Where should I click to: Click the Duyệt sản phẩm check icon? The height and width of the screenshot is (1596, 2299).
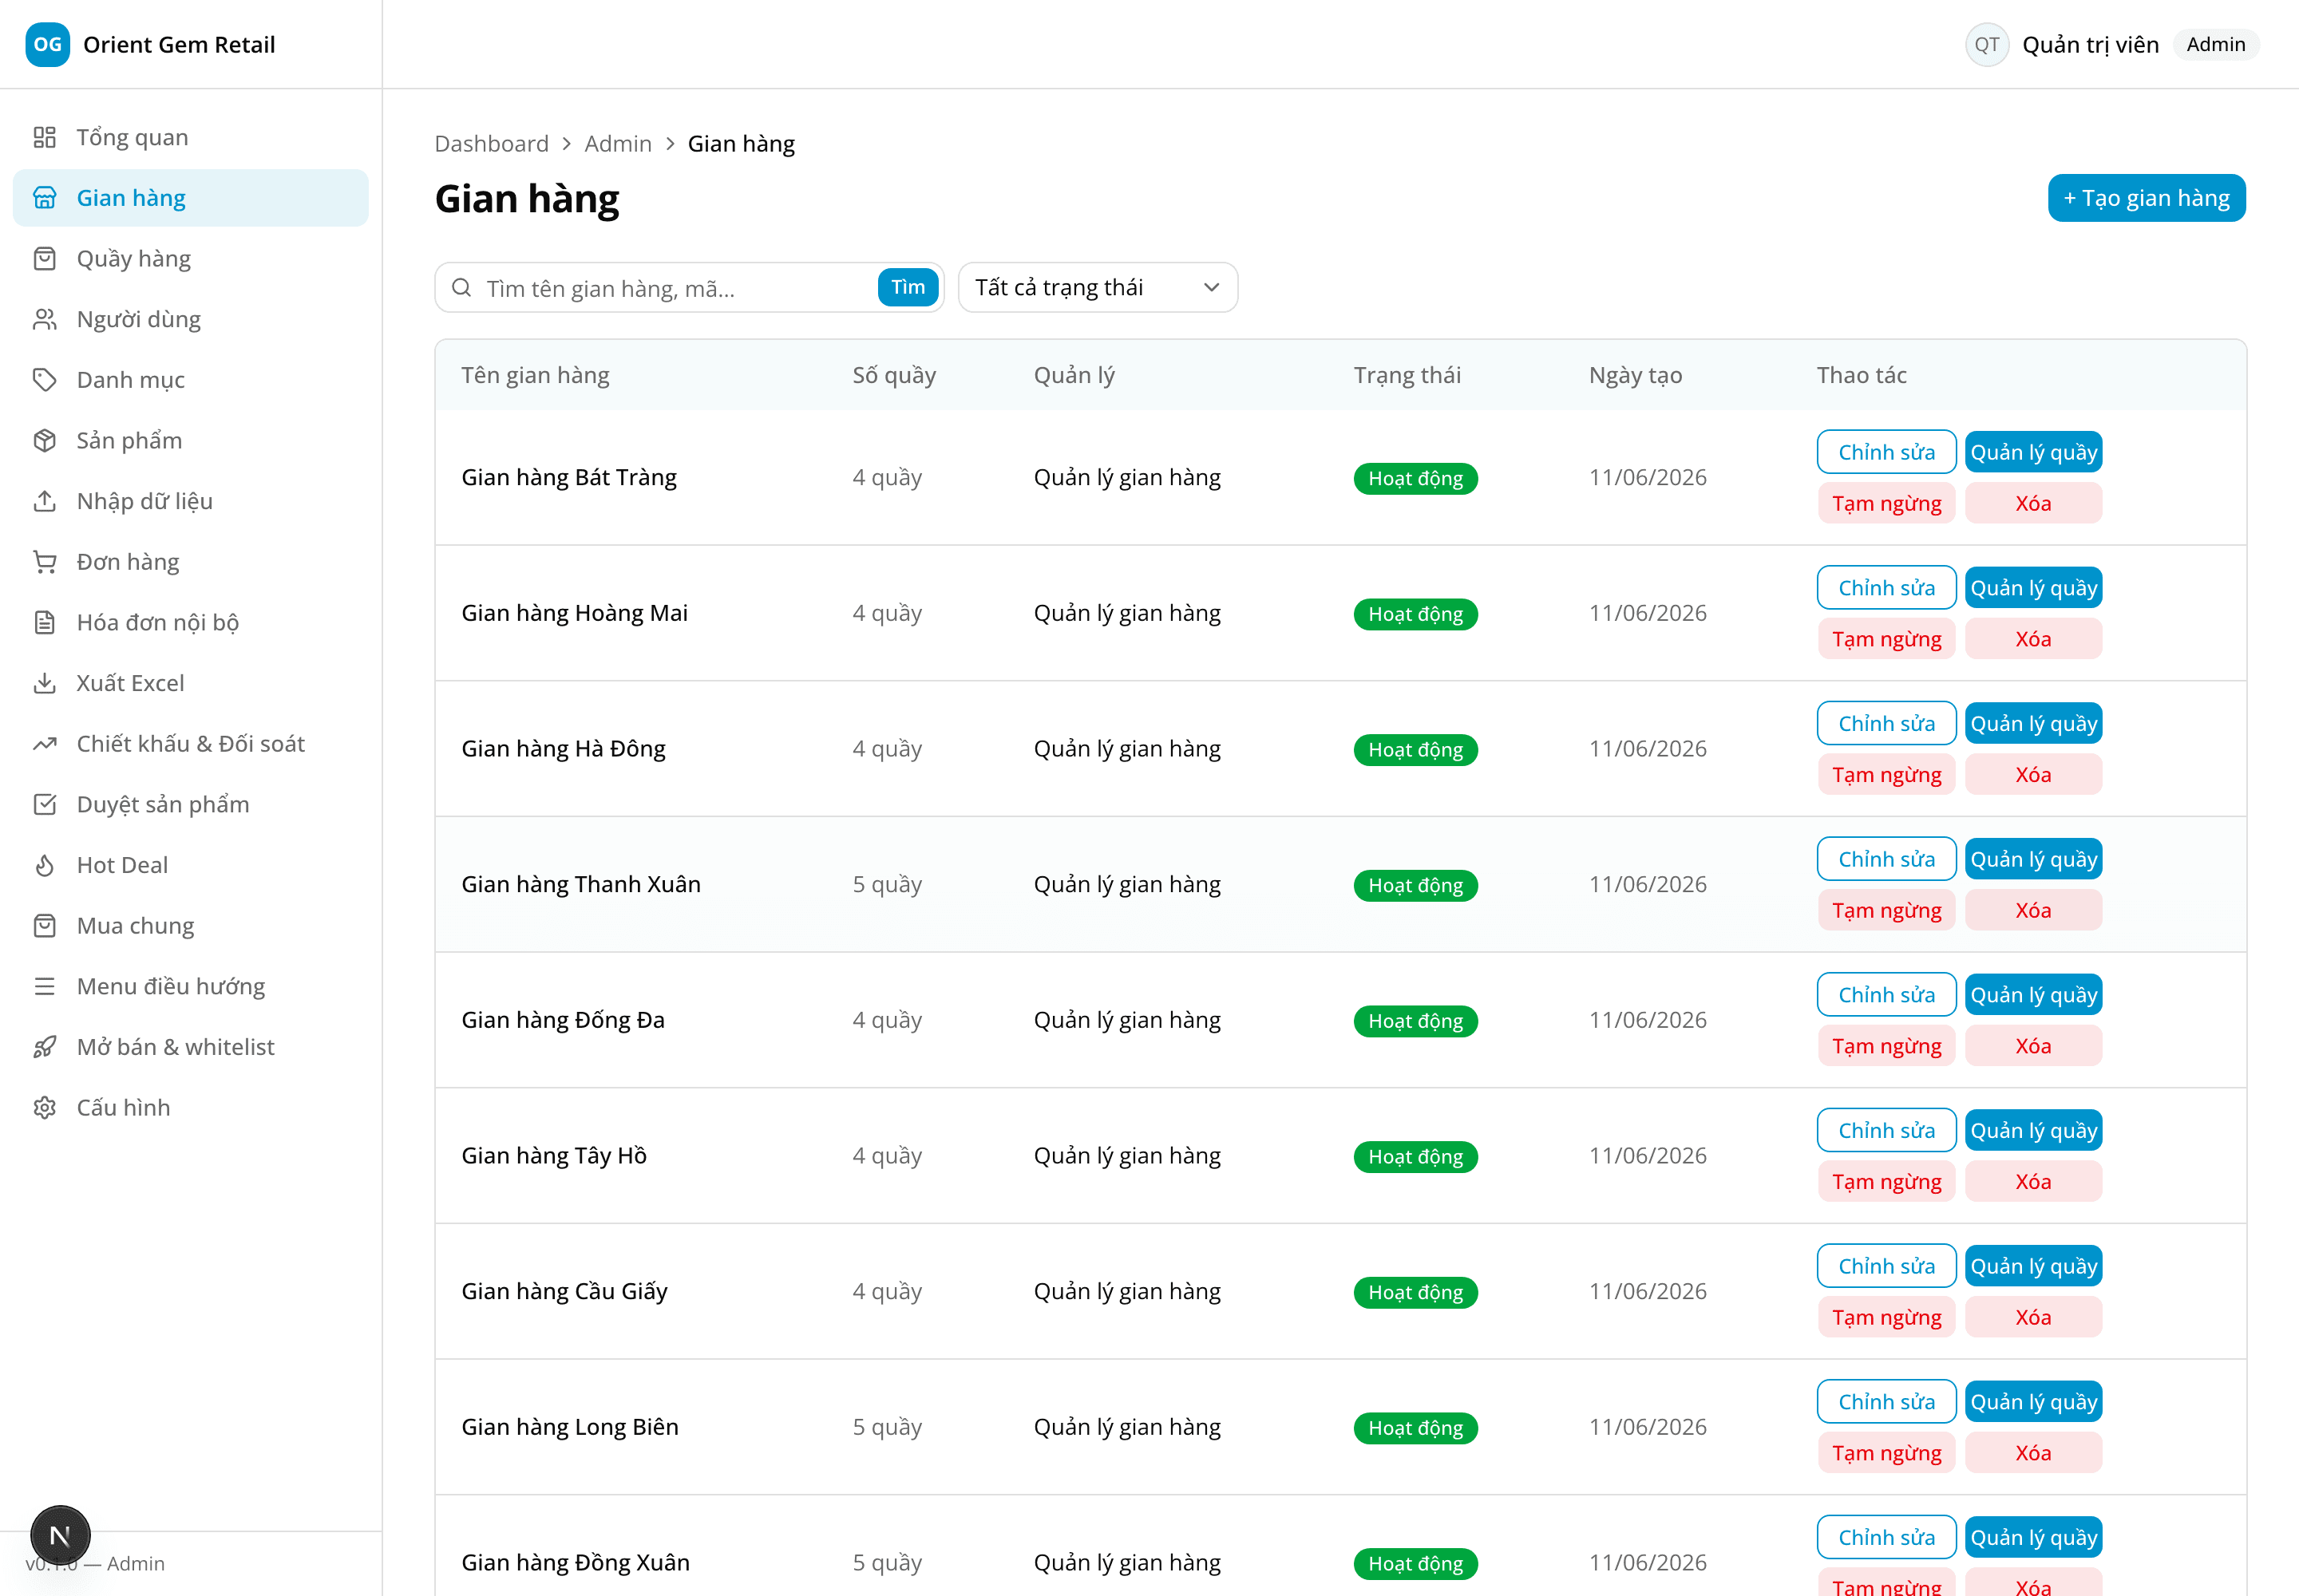pos(45,805)
